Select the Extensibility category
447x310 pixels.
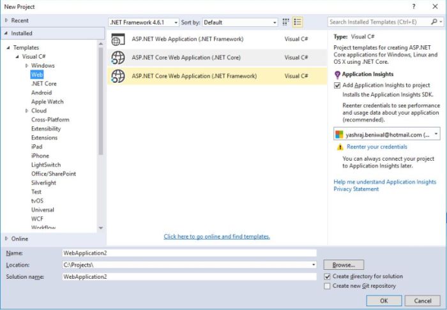pyautogui.click(x=46, y=129)
